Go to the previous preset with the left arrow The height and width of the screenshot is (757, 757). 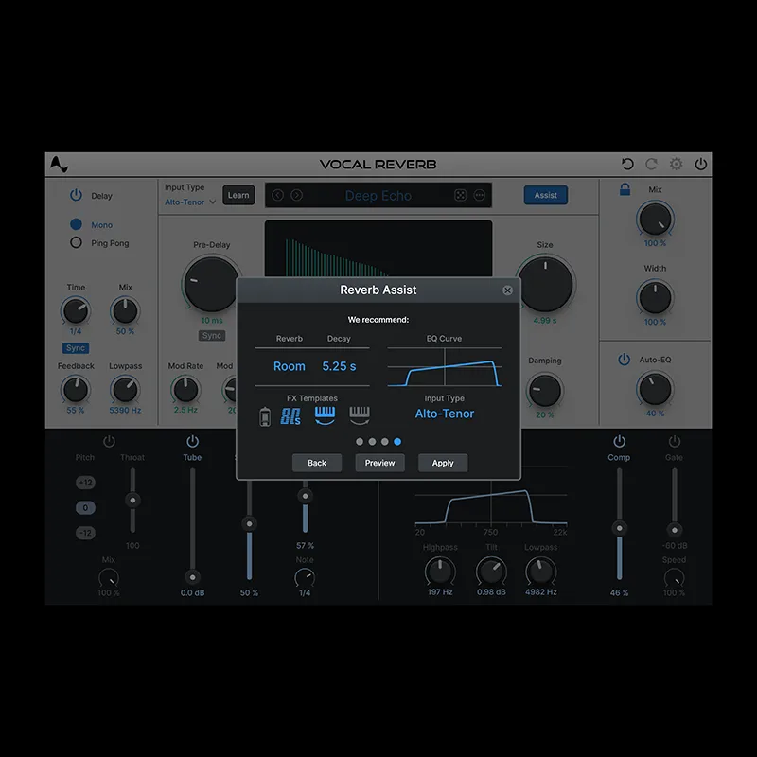click(x=277, y=195)
